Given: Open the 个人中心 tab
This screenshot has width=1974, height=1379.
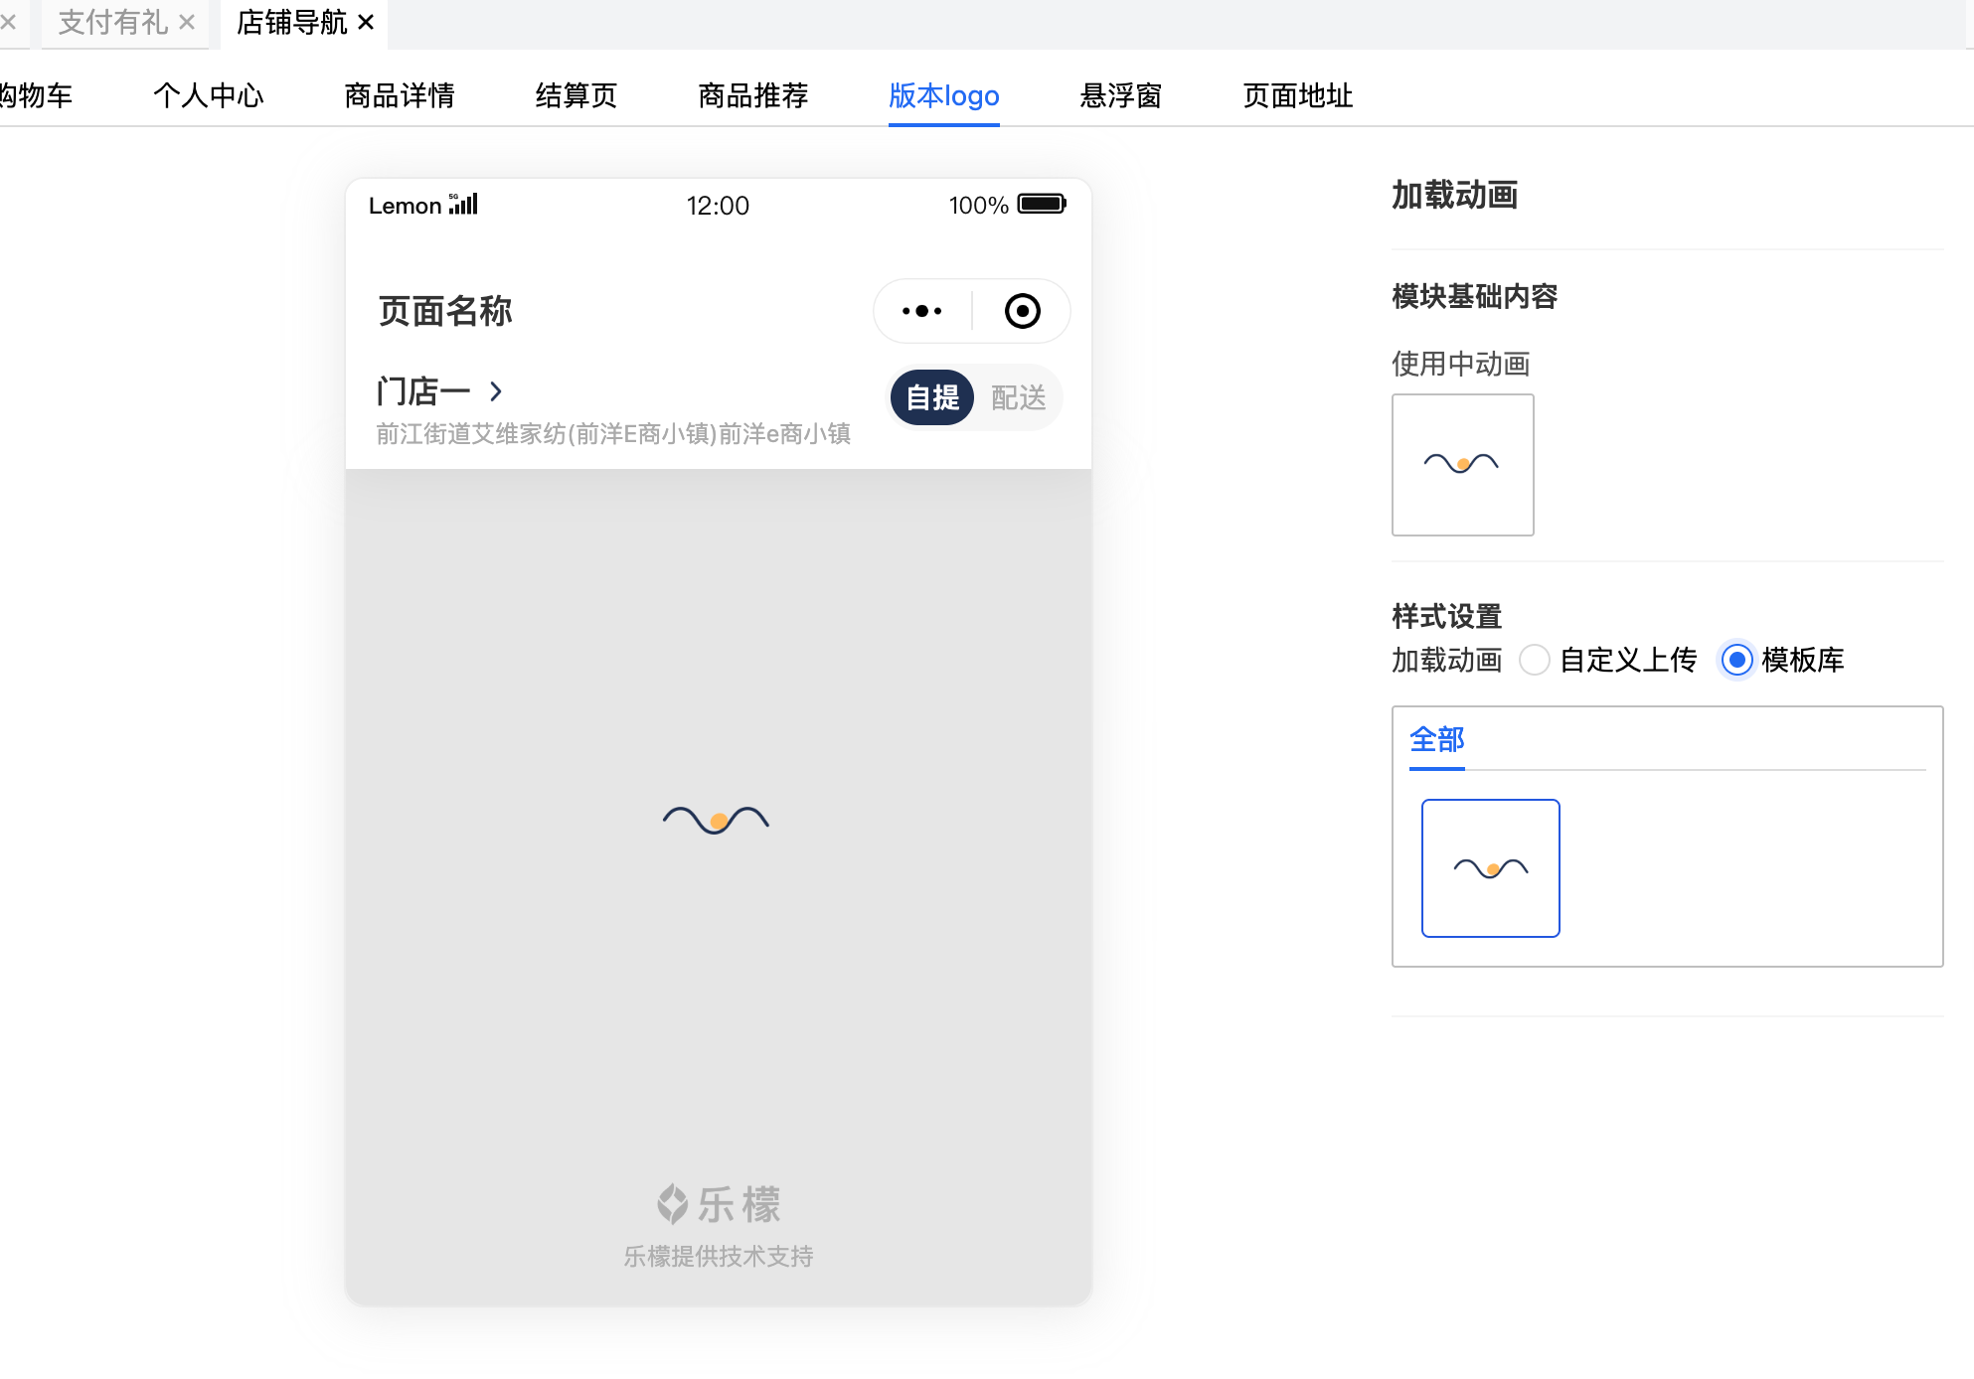Looking at the screenshot, I should click(208, 95).
